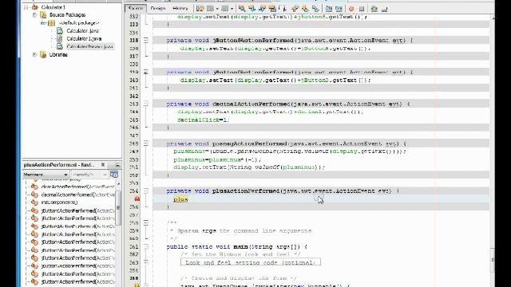This screenshot has height=287, width=511.
Task: Collapse the decimalActionPerformed method fold
Action: [x=146, y=104]
